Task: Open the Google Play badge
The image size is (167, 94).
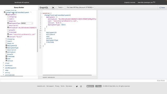Action: point(98,86)
